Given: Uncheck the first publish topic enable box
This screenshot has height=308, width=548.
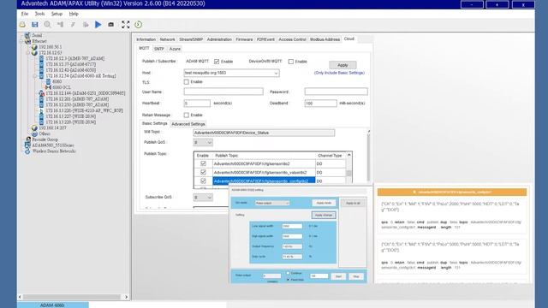Looking at the screenshot, I should pyautogui.click(x=203, y=163).
